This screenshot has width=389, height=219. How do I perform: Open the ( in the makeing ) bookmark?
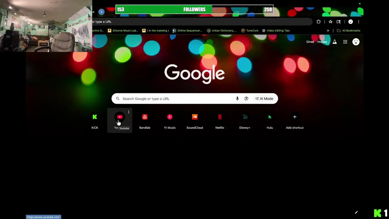pyautogui.click(x=156, y=30)
